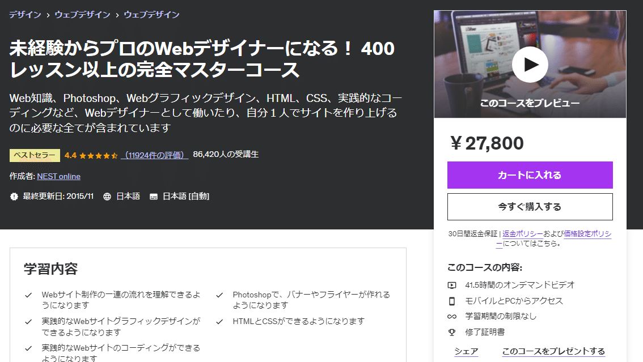Open the 11924件の評価 reviews link
643x362 pixels.
[x=155, y=155]
